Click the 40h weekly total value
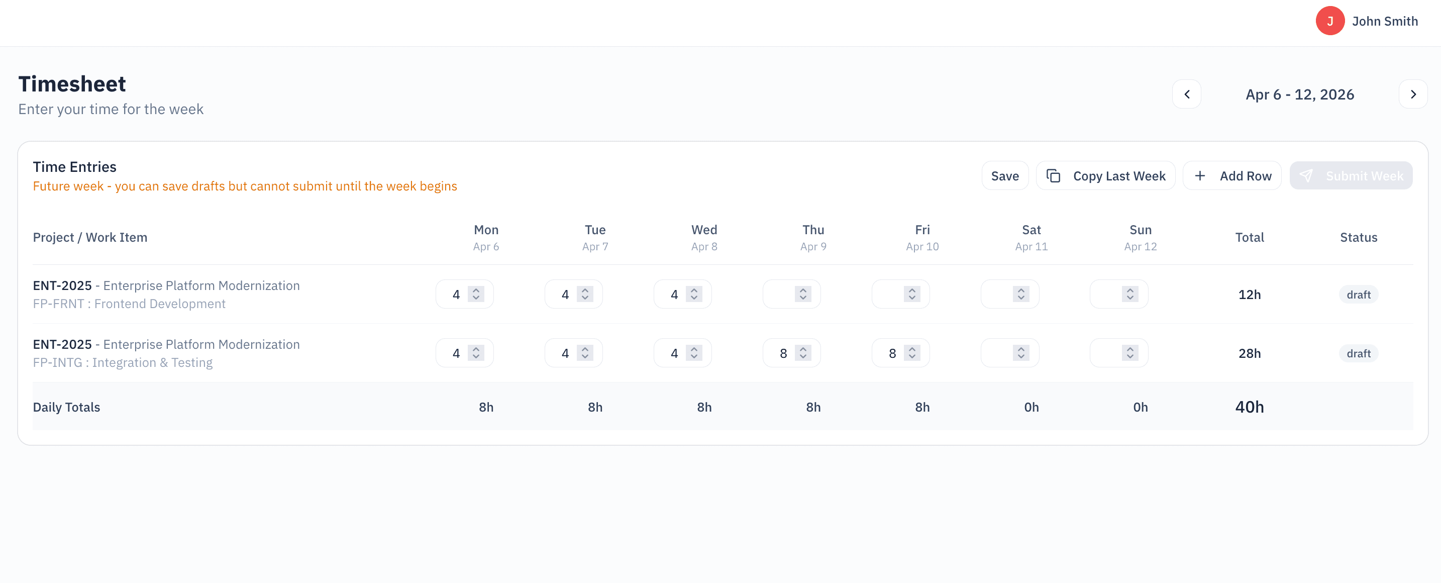The image size is (1441, 583). (x=1250, y=407)
